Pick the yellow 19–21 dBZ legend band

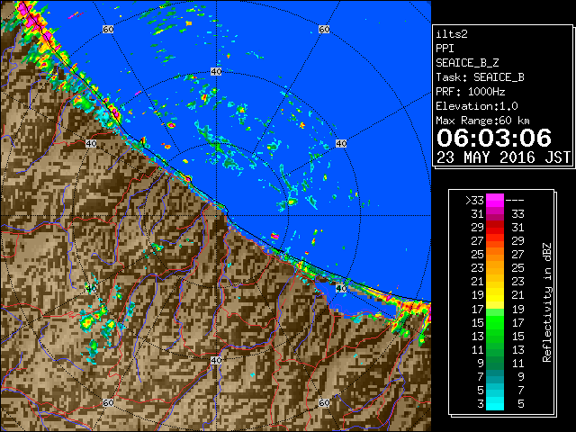[x=495, y=295]
